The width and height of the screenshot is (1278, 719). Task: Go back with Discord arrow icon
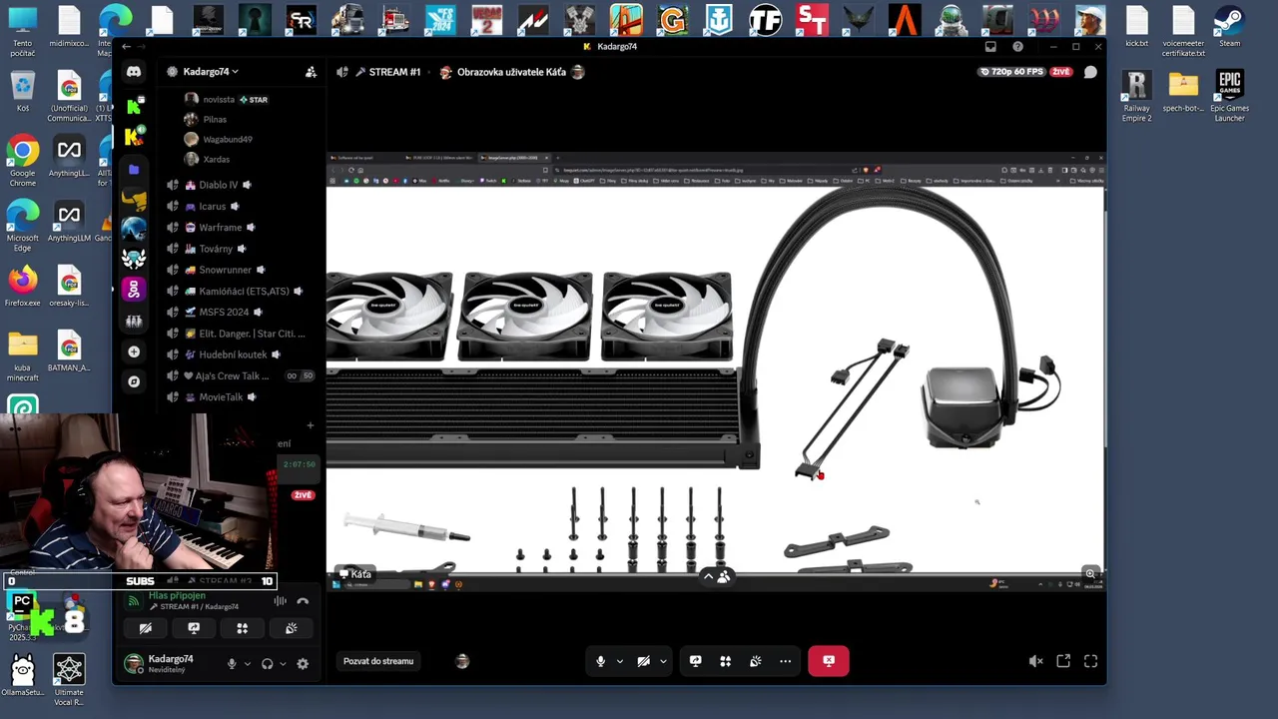coord(126,47)
